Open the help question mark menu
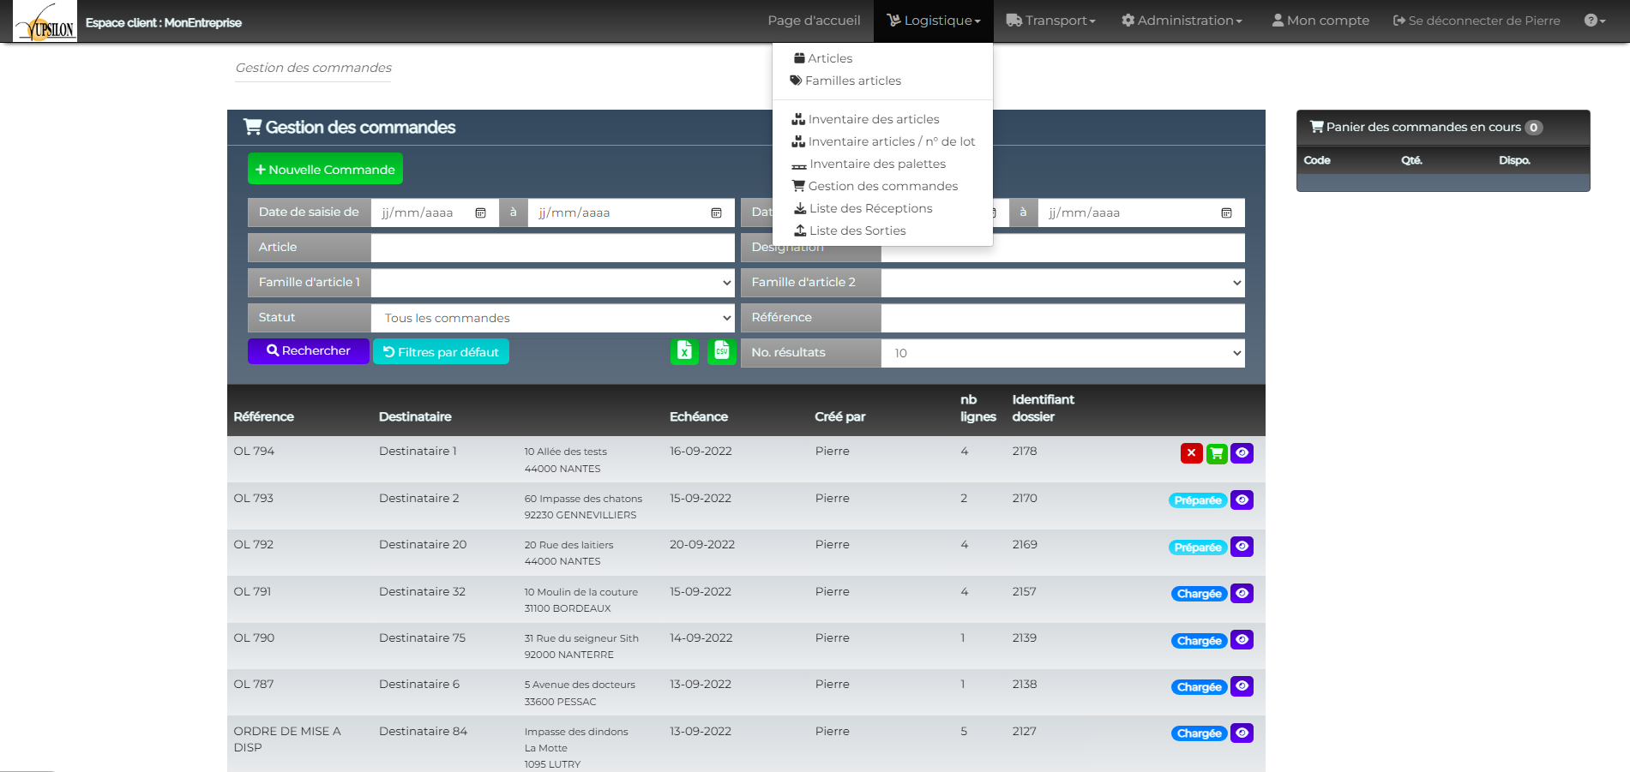 pos(1595,21)
